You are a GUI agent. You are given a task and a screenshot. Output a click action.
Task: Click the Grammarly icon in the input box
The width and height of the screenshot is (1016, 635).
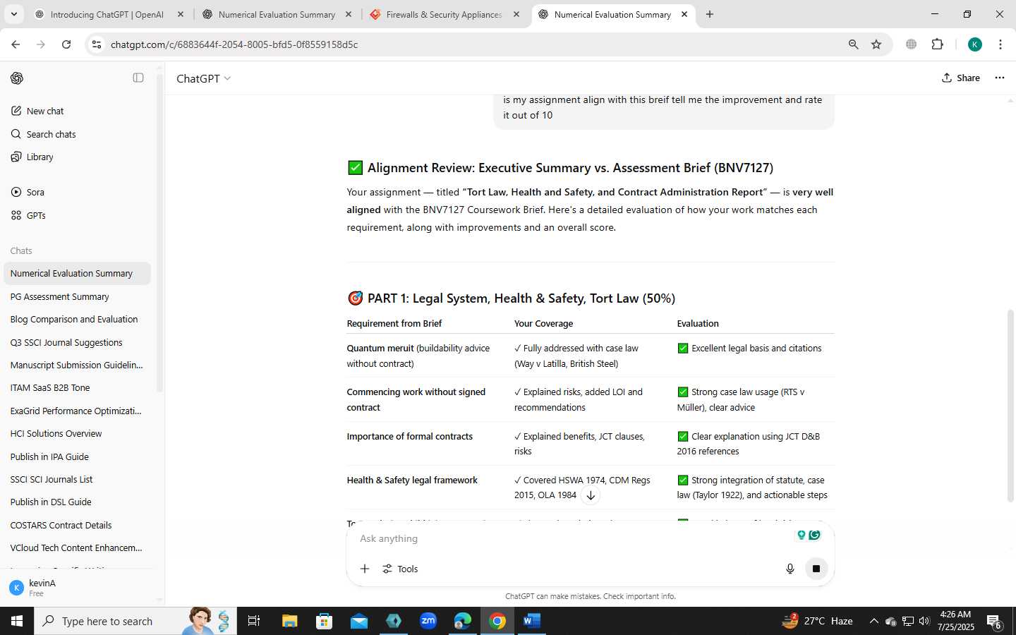click(815, 535)
